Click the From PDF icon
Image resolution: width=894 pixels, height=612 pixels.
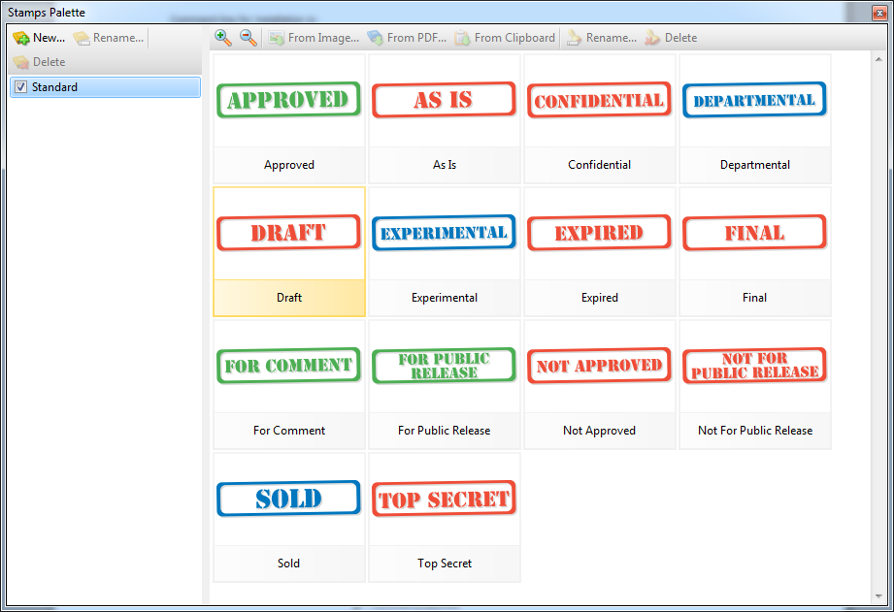pos(375,38)
